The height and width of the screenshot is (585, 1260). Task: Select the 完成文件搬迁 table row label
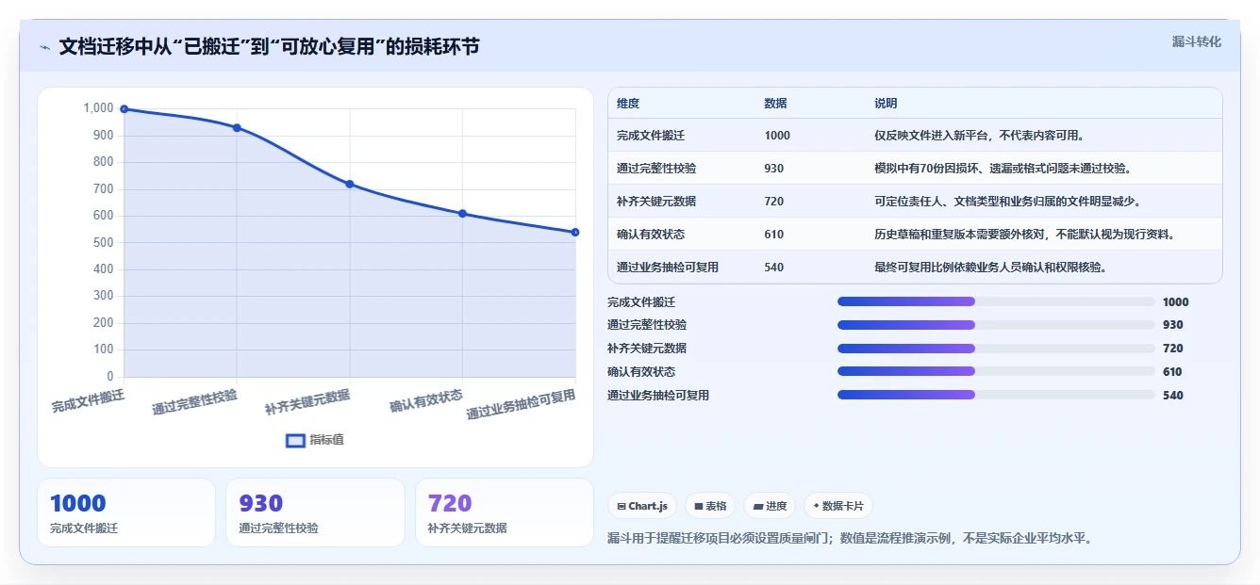(651, 136)
